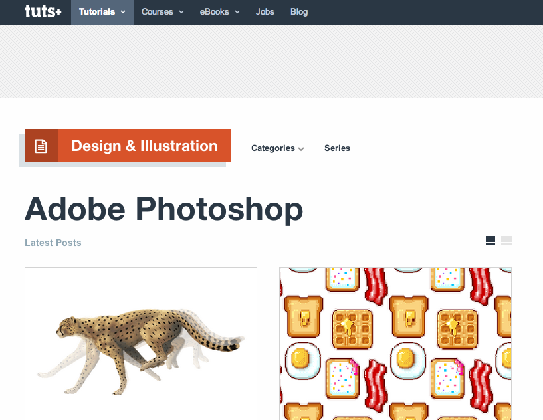
Task: Click the Categories chevron arrow
Action: coord(301,149)
